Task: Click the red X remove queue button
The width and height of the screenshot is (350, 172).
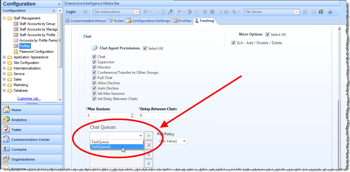Action: point(149,145)
